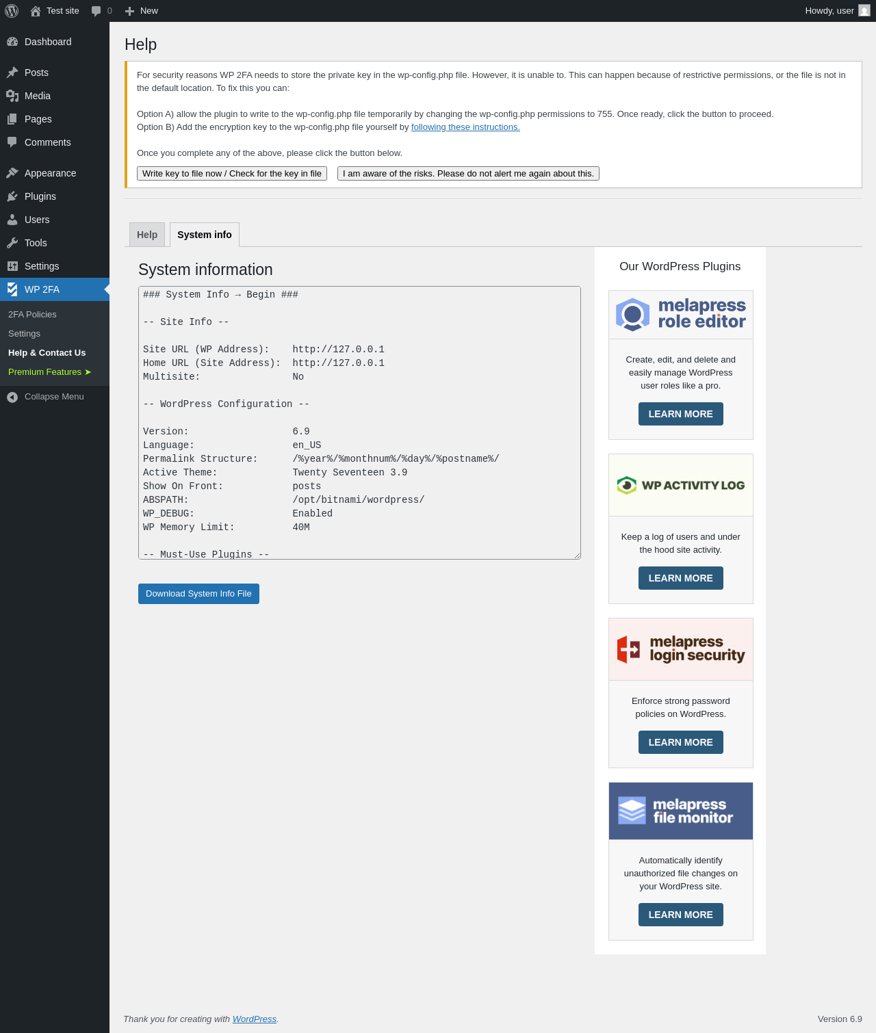Click Learn More for Melapress Login Security
The image size is (876, 1033).
pos(681,742)
